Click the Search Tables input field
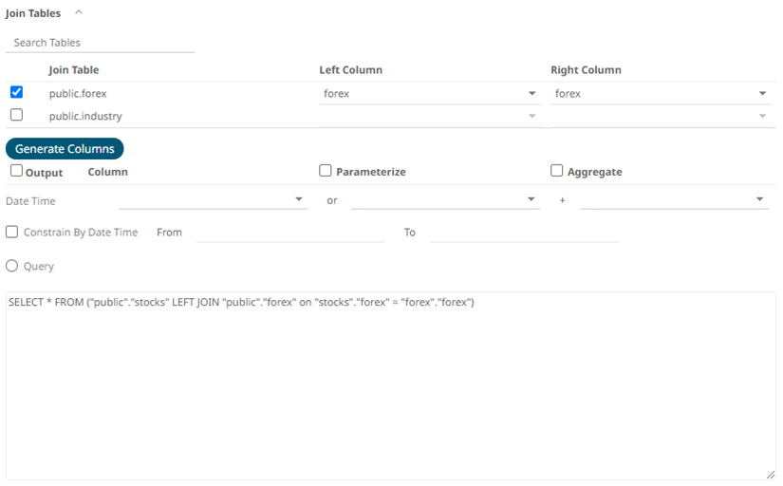 pyautogui.click(x=100, y=43)
